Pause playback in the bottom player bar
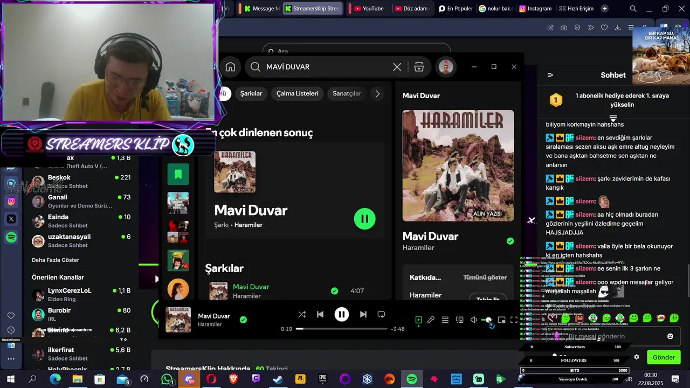This screenshot has width=690, height=388. [x=342, y=314]
